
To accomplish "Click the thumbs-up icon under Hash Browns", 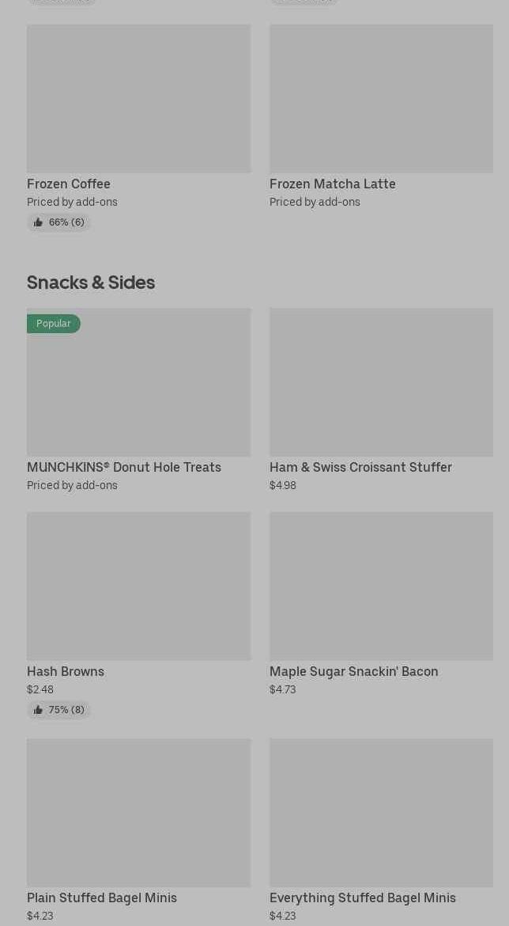I will coord(38,710).
